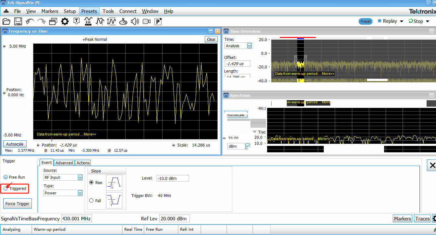
Task: Click the Redo arrow icon
Action: 42,22
